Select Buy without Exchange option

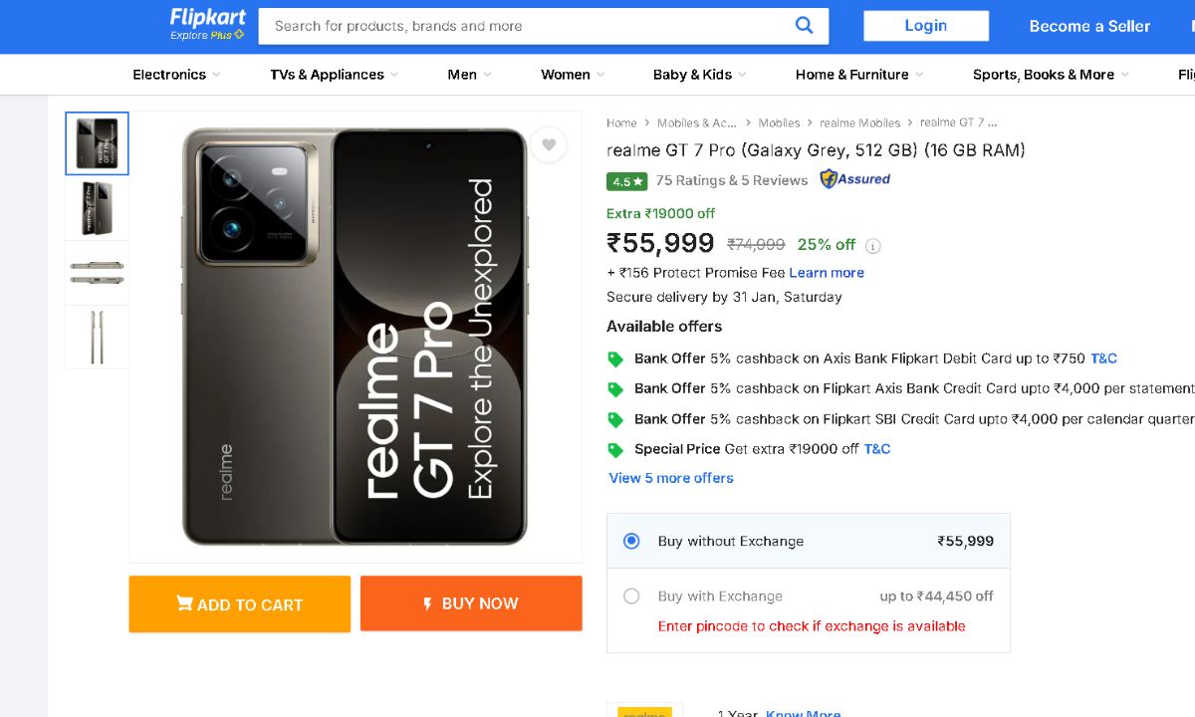(631, 541)
